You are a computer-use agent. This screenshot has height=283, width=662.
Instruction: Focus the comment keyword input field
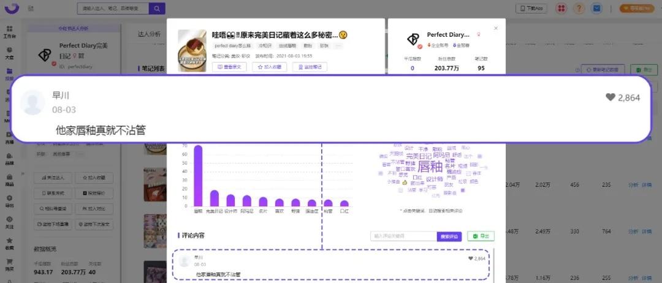[403, 236]
